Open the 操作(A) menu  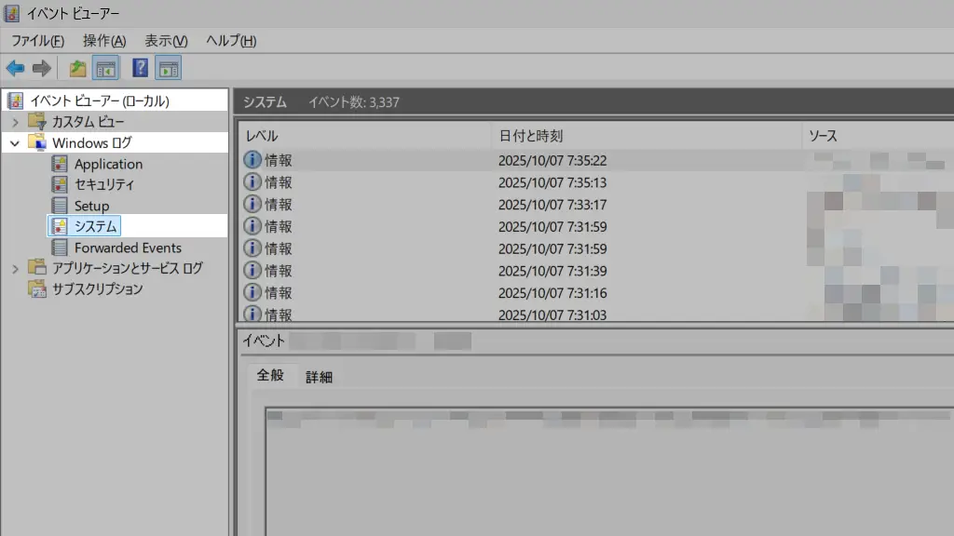click(x=103, y=41)
